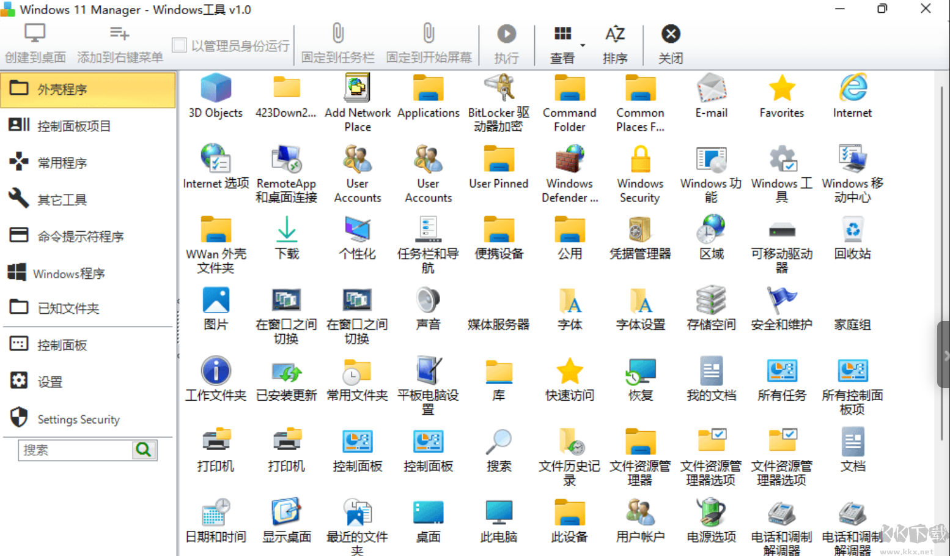Click the 执行 run button

[x=506, y=44]
